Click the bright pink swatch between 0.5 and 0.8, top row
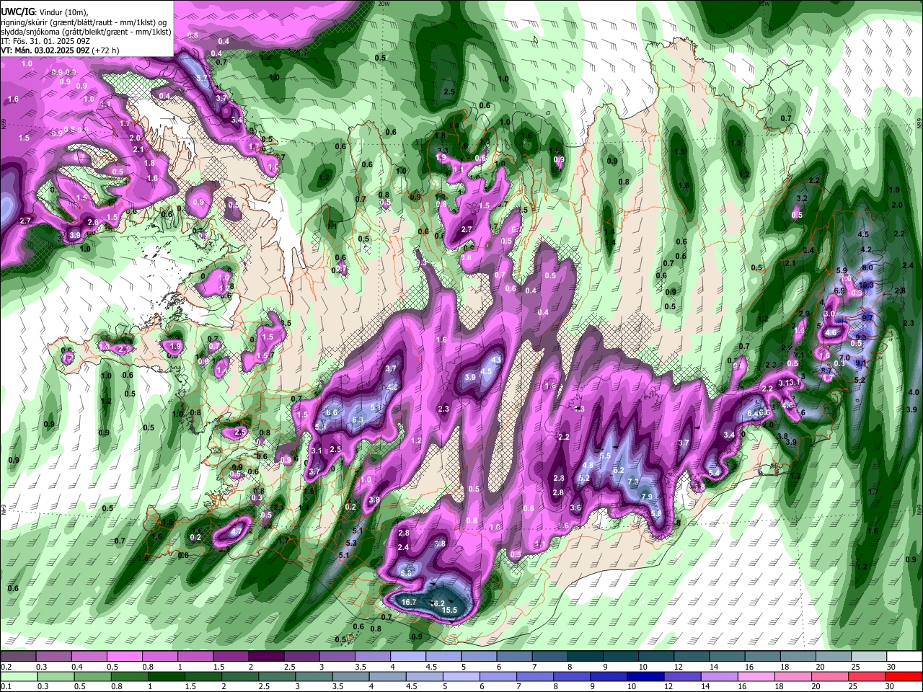The width and height of the screenshot is (923, 692). coord(124,657)
